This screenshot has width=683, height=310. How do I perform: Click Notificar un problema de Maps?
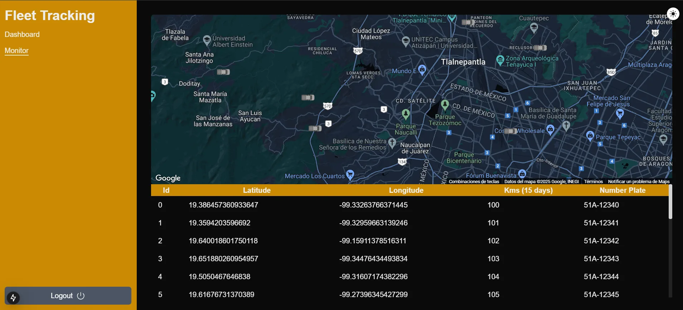click(x=639, y=181)
